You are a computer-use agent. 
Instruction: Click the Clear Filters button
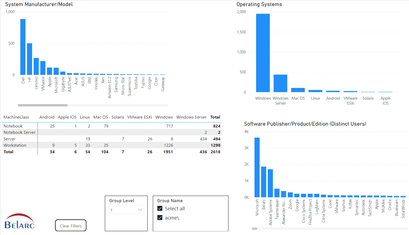[70, 225]
